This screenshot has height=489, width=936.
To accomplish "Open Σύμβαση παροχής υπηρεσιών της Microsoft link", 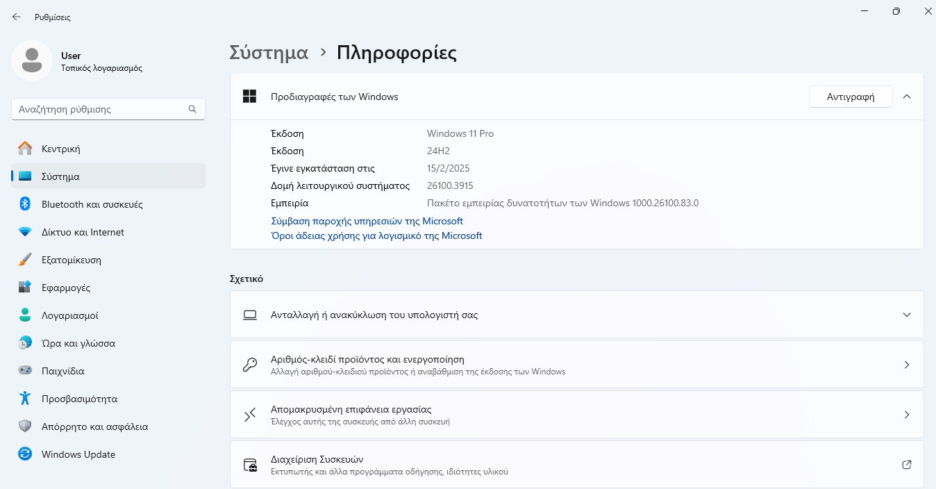I will tap(367, 221).
